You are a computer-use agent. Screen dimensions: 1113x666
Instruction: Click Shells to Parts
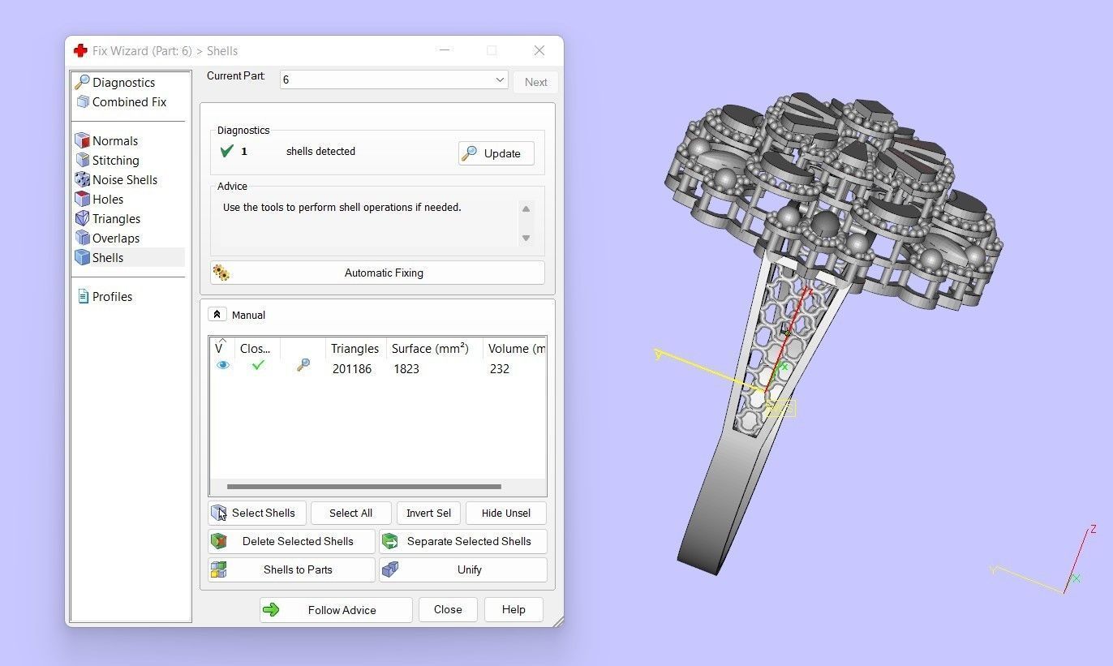(x=292, y=569)
